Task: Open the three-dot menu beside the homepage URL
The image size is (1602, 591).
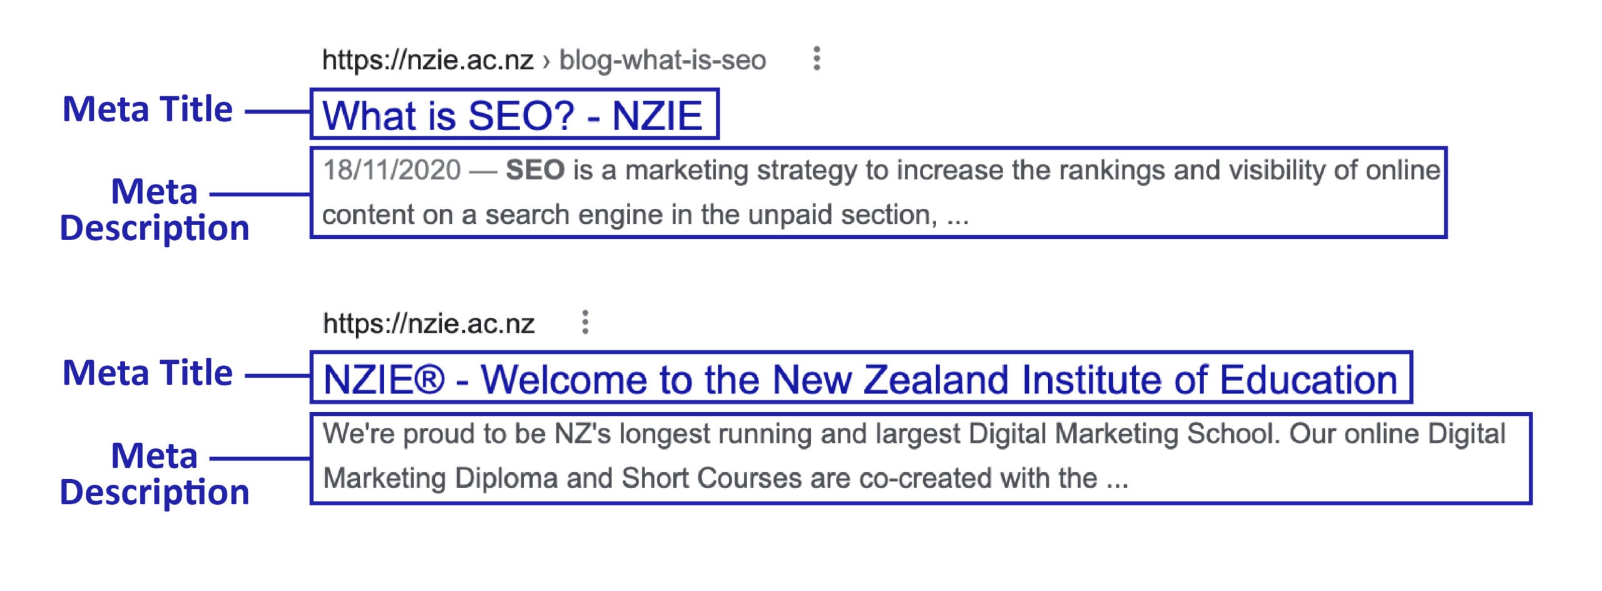Action: pos(584,322)
